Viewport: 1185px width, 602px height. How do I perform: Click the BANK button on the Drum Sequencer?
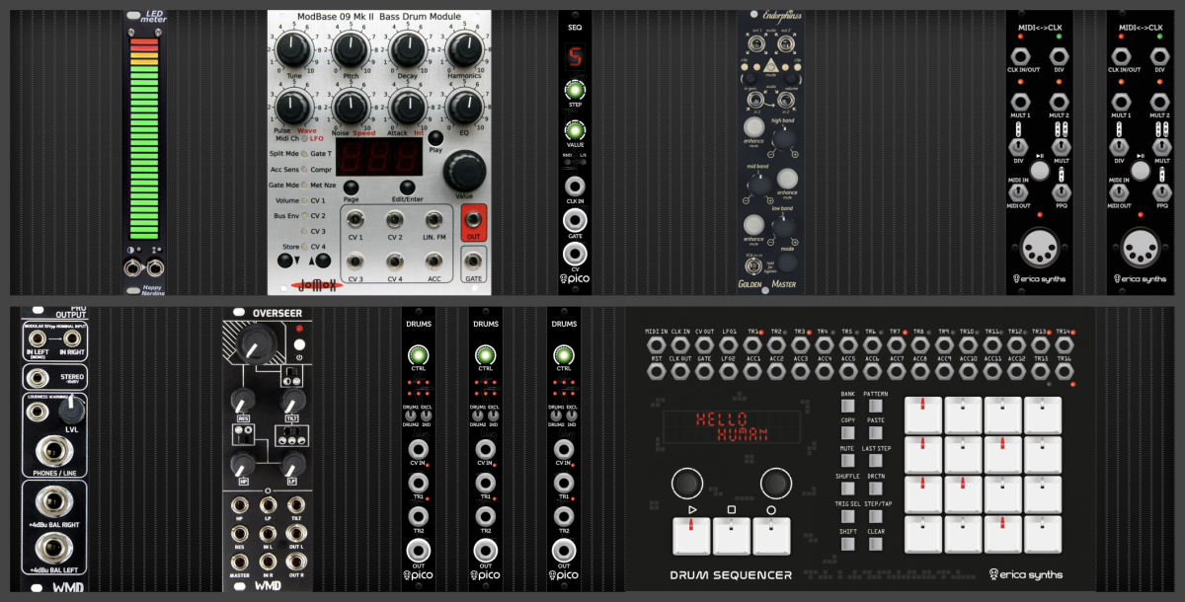click(x=848, y=406)
